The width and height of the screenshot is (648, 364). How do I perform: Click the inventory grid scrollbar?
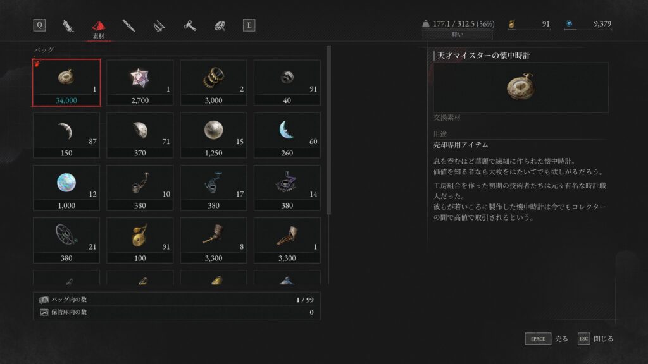[x=328, y=130]
